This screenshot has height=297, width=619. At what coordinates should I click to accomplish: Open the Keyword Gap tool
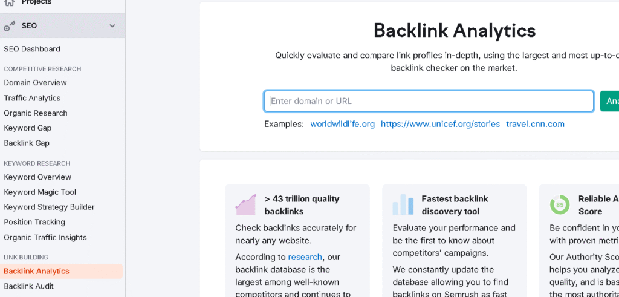pos(28,128)
